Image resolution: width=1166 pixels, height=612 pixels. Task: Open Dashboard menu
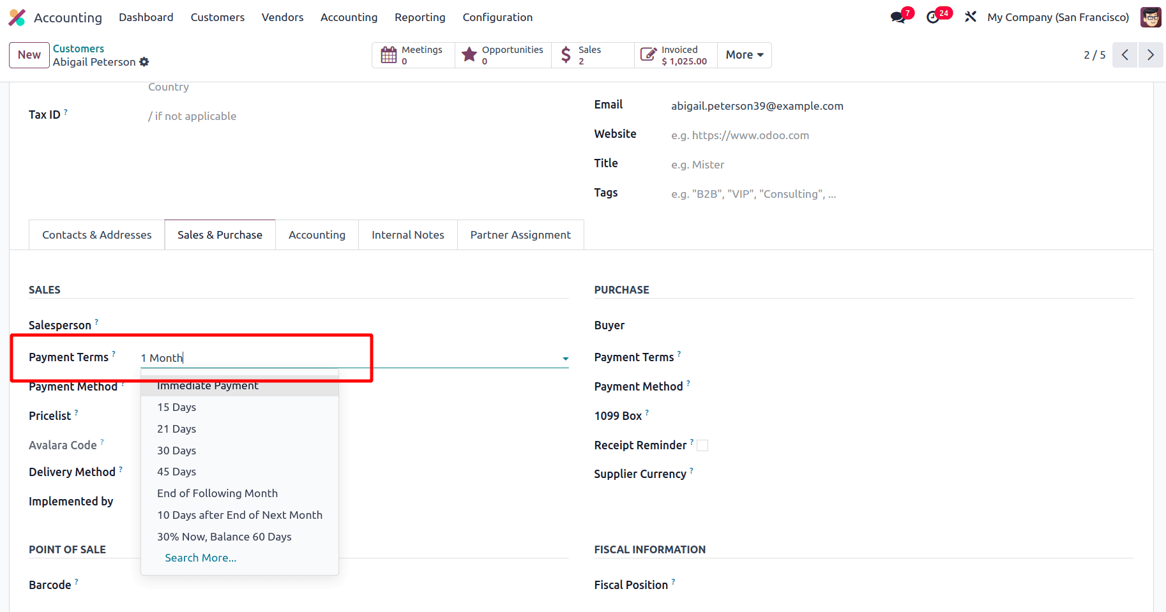(146, 17)
